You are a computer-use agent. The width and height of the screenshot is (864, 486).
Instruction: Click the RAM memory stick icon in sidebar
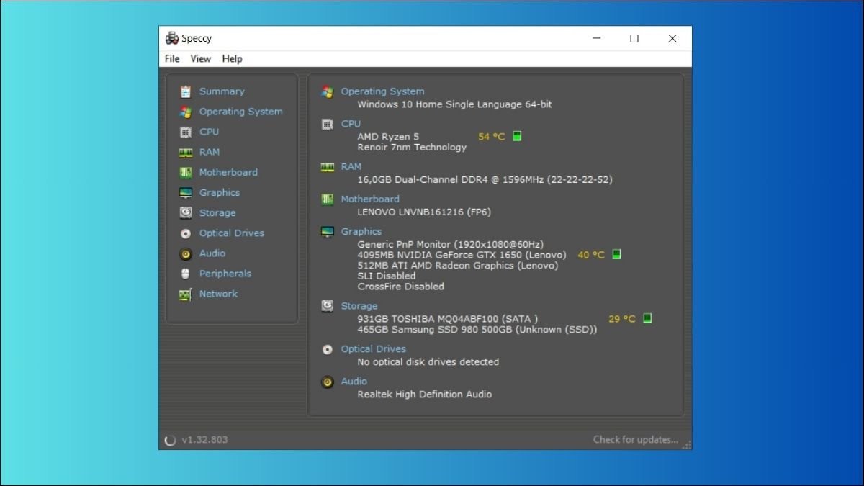coord(186,152)
